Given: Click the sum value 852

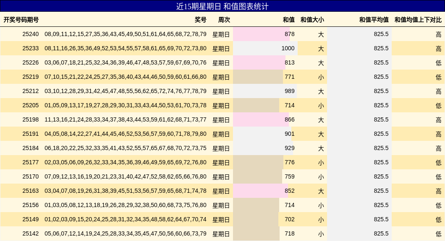Looking at the screenshot, I should [x=290, y=191].
